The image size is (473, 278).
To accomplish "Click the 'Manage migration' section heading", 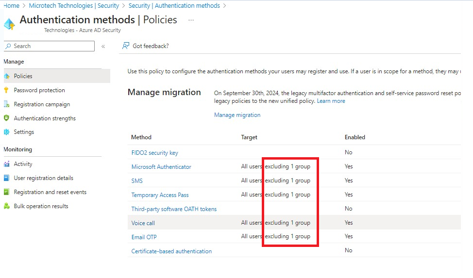I will tap(164, 92).
